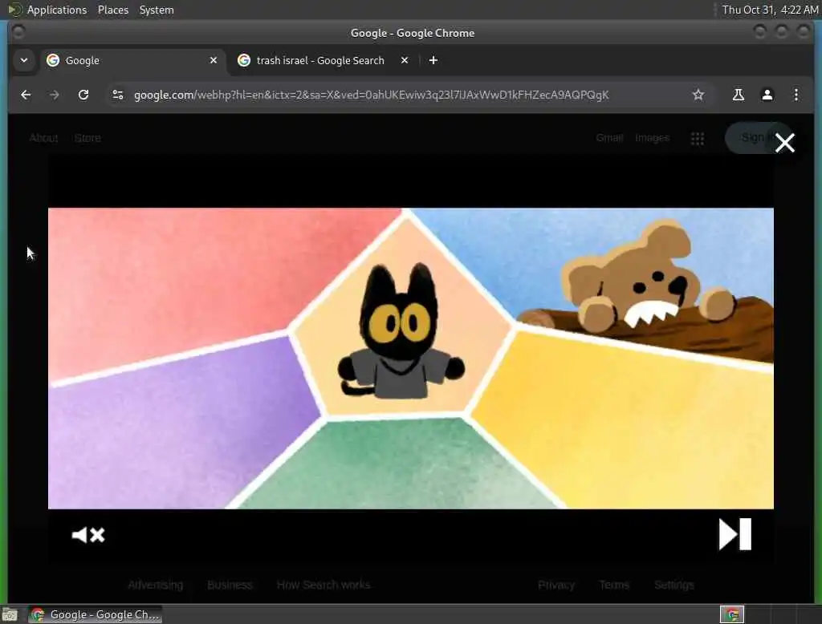822x624 pixels.
Task: Click the 'How Search works' footer link
Action: 324,585
